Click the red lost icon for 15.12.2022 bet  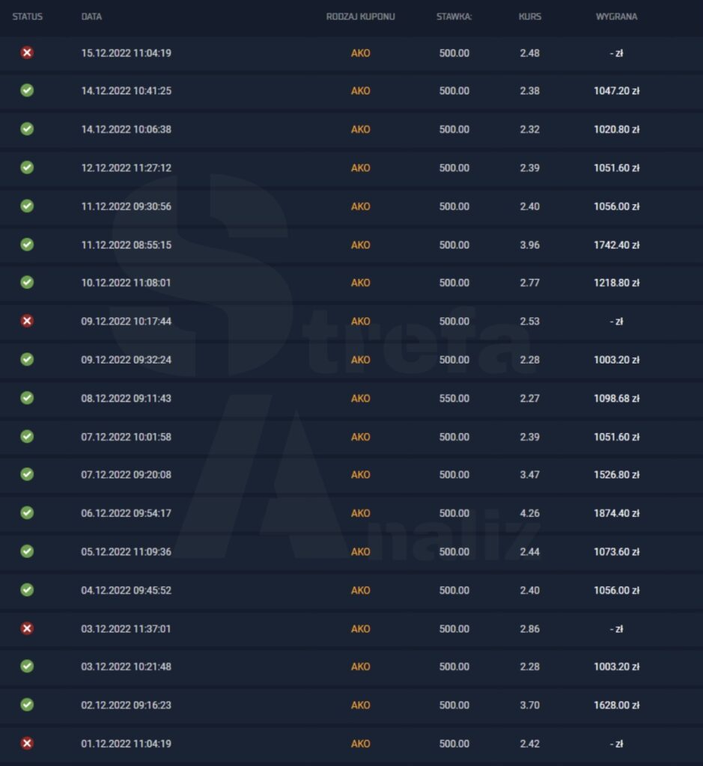click(x=28, y=53)
